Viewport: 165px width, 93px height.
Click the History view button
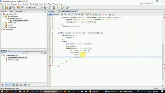56,14
